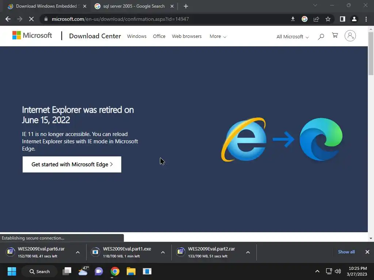Close the downloads bar
Screen dimensions: 374x280
point(367,252)
